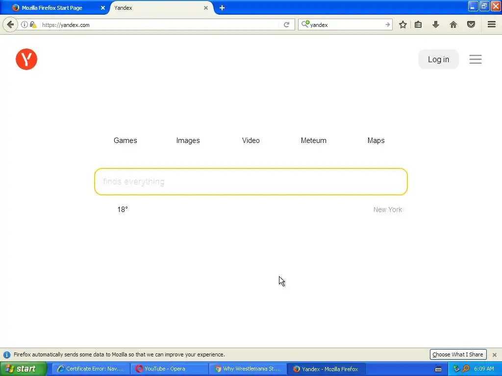Viewport: 502px width, 376px height.
Task: Switch to Certificate Error Internet Explorer window
Action: pos(91,369)
